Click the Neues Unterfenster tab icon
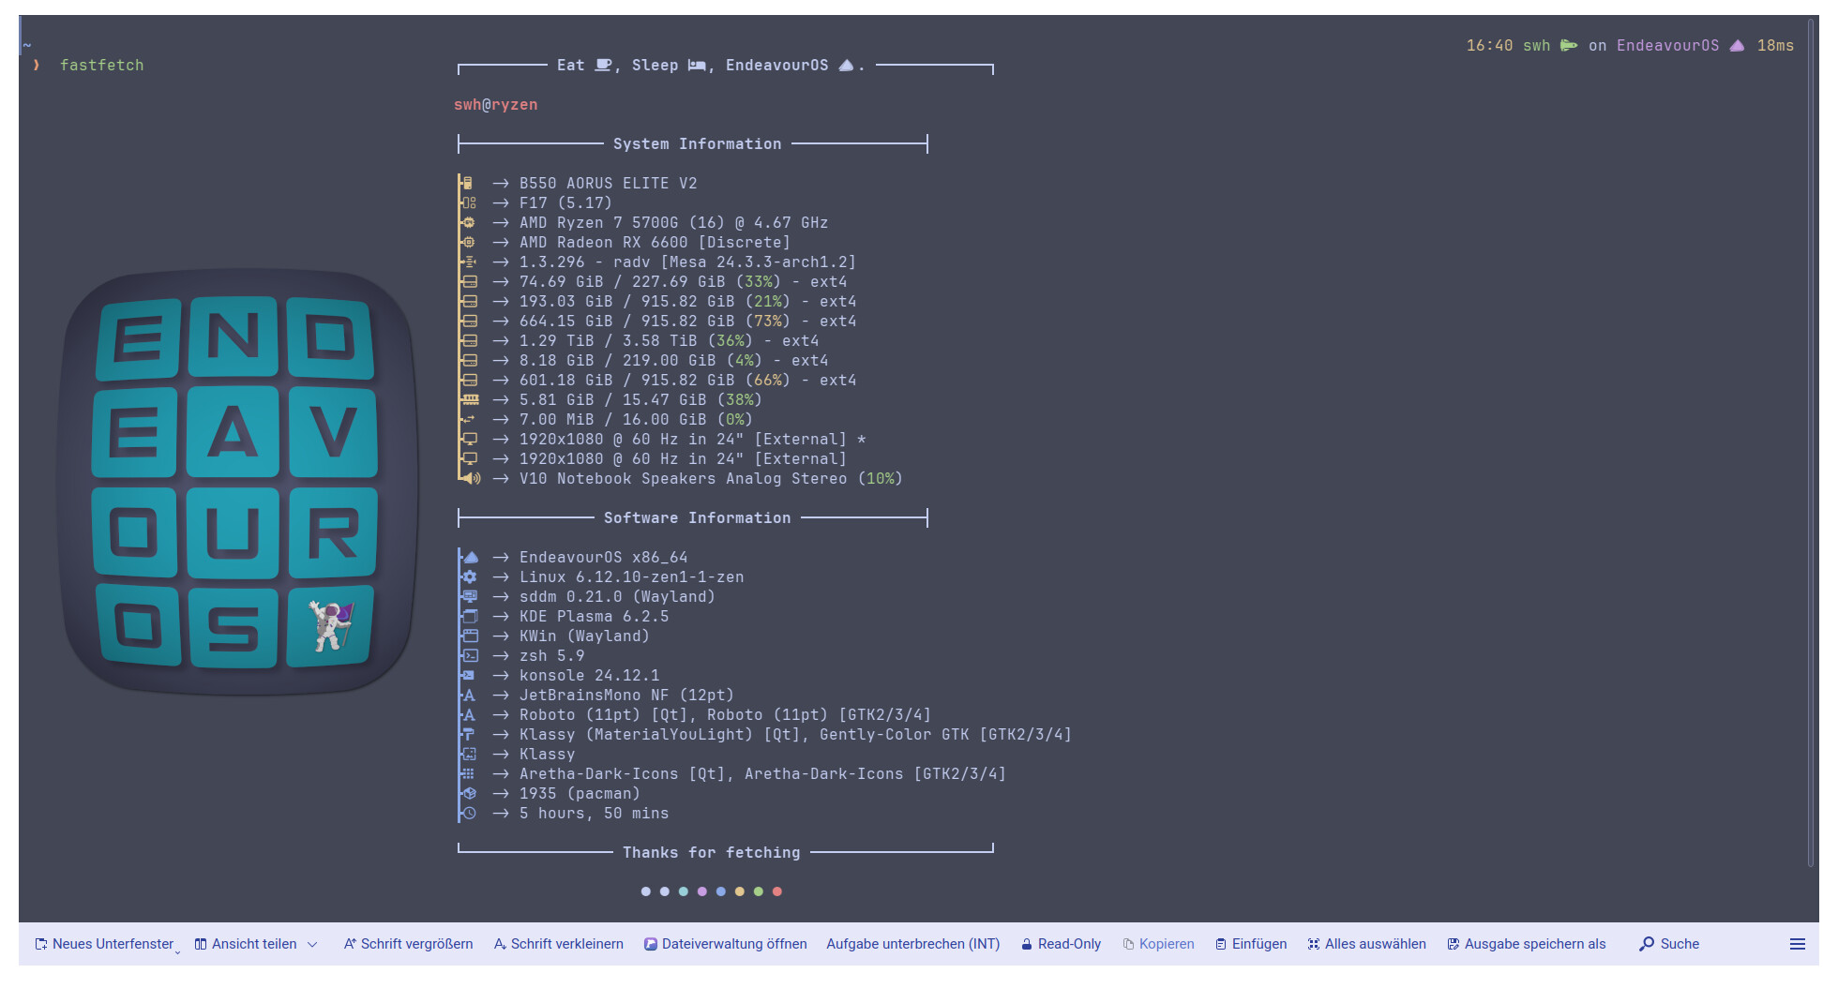The width and height of the screenshot is (1838, 988). pos(41,944)
